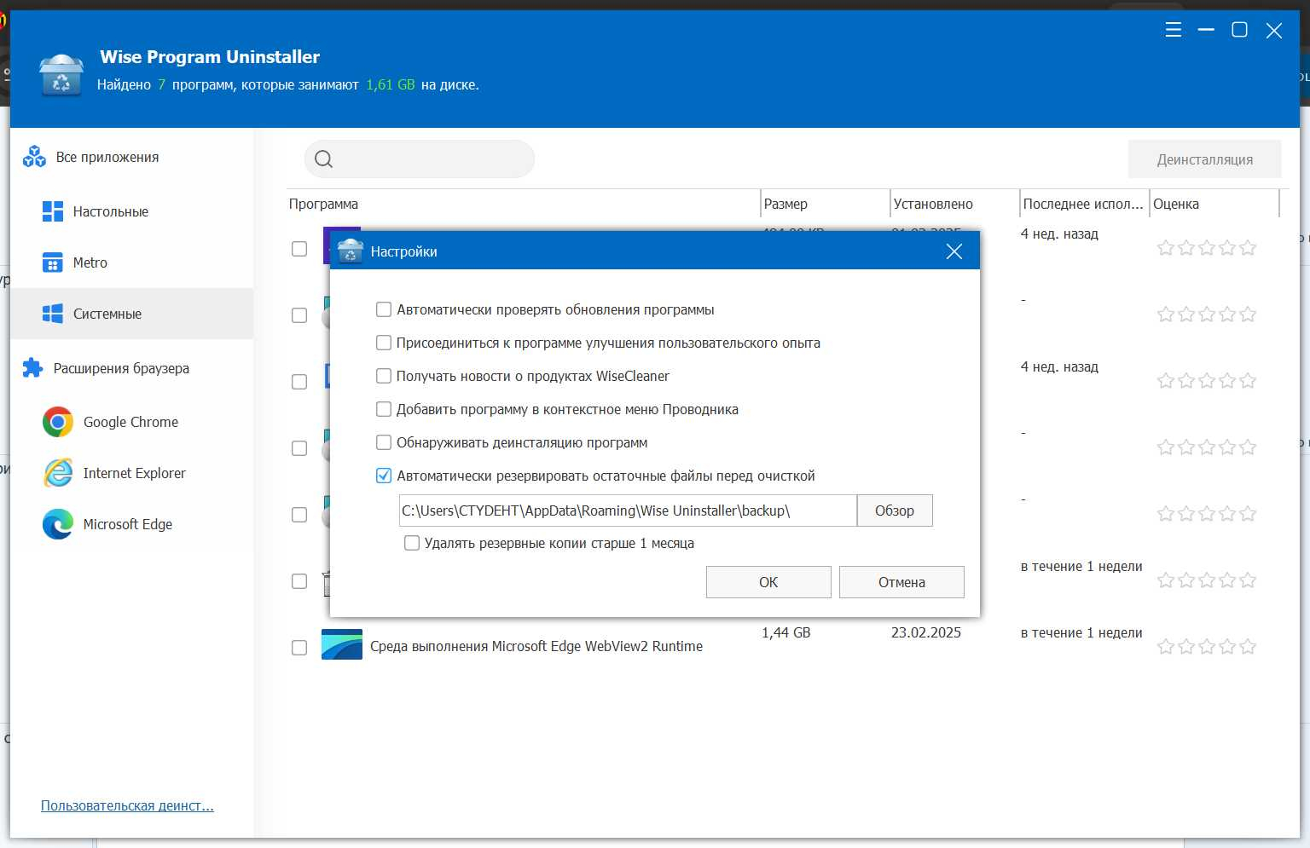The width and height of the screenshot is (1310, 848).
Task: Toggle joining the user experience improvement program
Action: point(384,343)
